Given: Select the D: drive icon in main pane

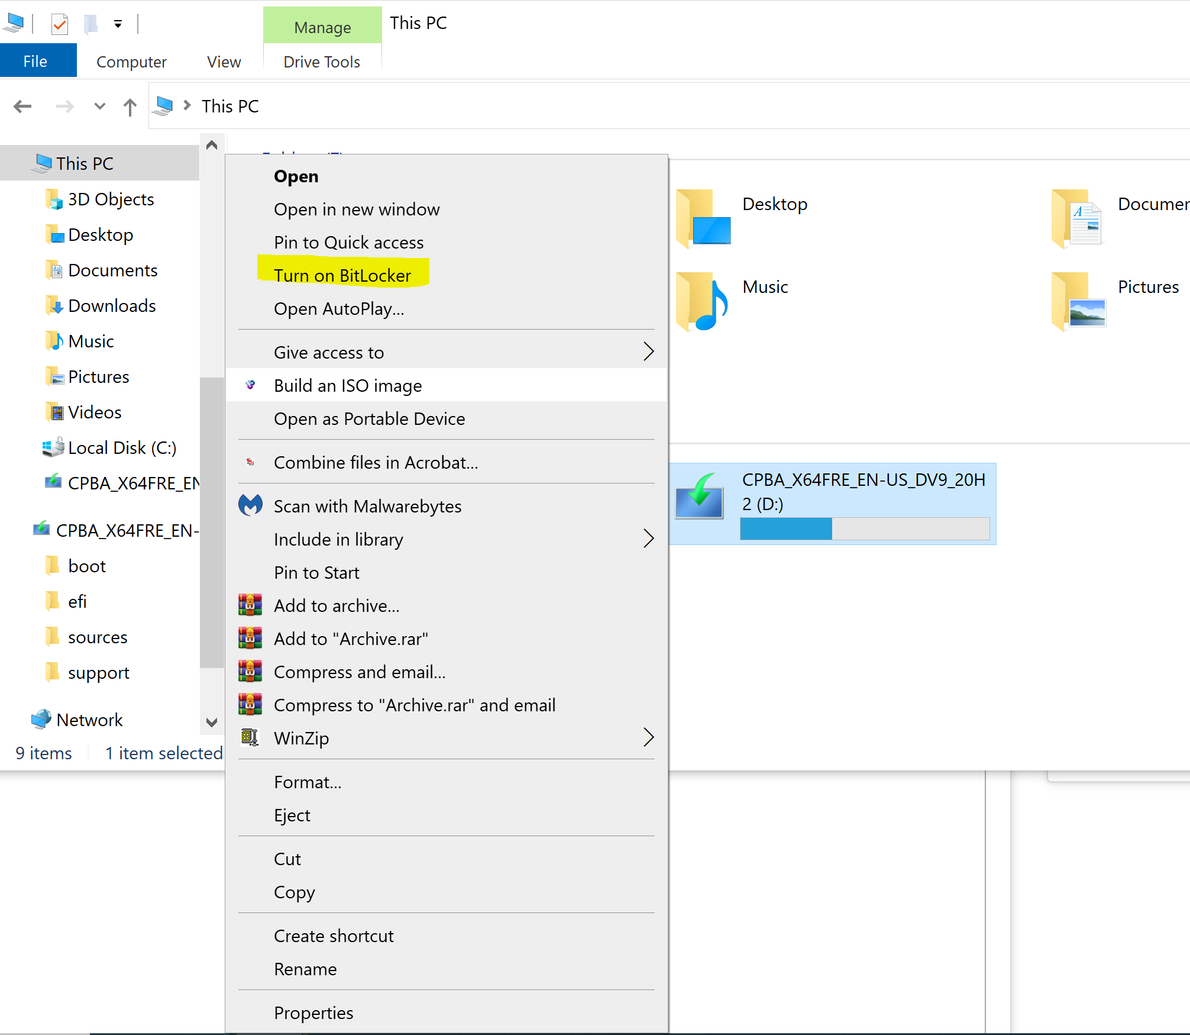Looking at the screenshot, I should pyautogui.click(x=700, y=497).
